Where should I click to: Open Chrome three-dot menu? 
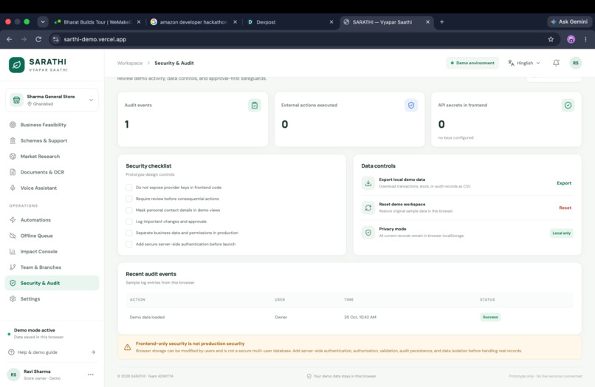click(585, 39)
